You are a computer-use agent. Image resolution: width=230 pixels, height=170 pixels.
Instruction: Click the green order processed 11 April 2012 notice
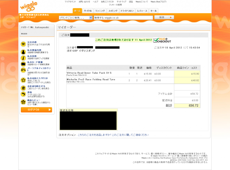124,40
